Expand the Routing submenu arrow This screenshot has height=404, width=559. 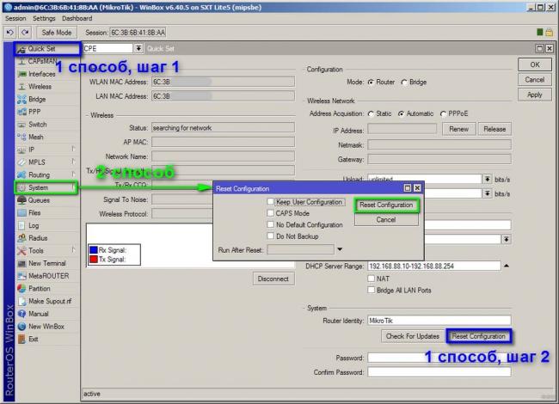[73, 174]
